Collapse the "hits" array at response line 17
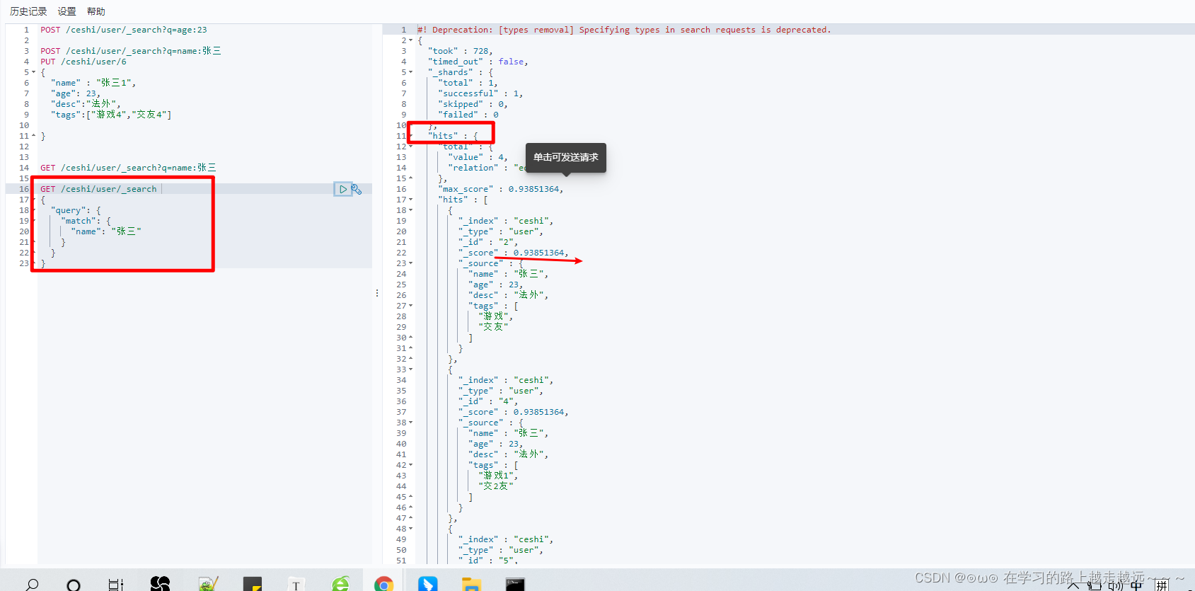The image size is (1195, 591). (410, 200)
